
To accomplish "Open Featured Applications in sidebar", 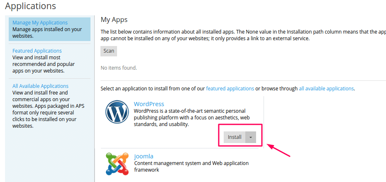I will [x=37, y=51].
